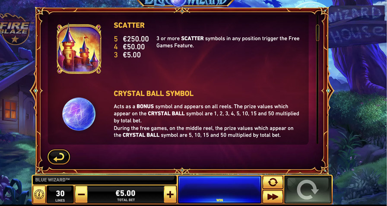The width and height of the screenshot is (387, 206).
Task: Click the Blue Wizard™ game name bar
Action: click(x=105, y=180)
